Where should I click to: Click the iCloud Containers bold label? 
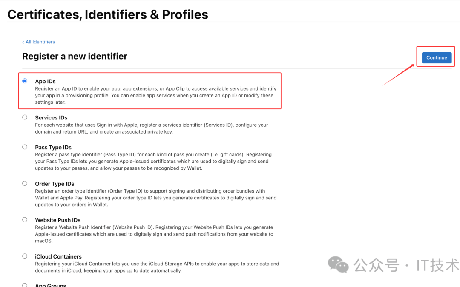[58, 256]
